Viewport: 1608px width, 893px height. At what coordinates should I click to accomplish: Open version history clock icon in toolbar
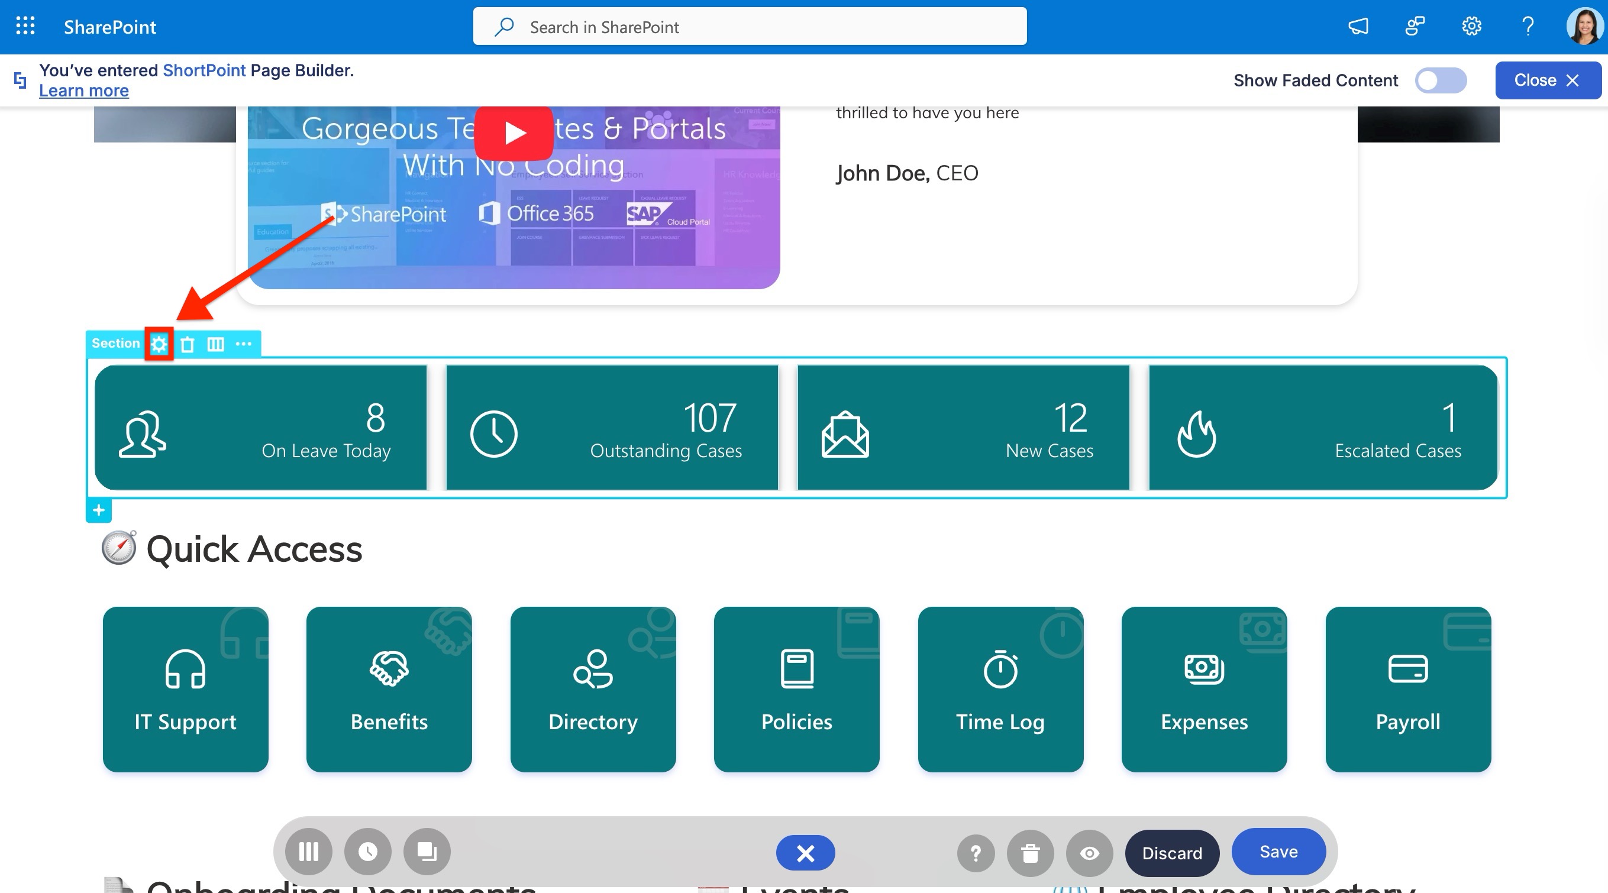coord(367,852)
